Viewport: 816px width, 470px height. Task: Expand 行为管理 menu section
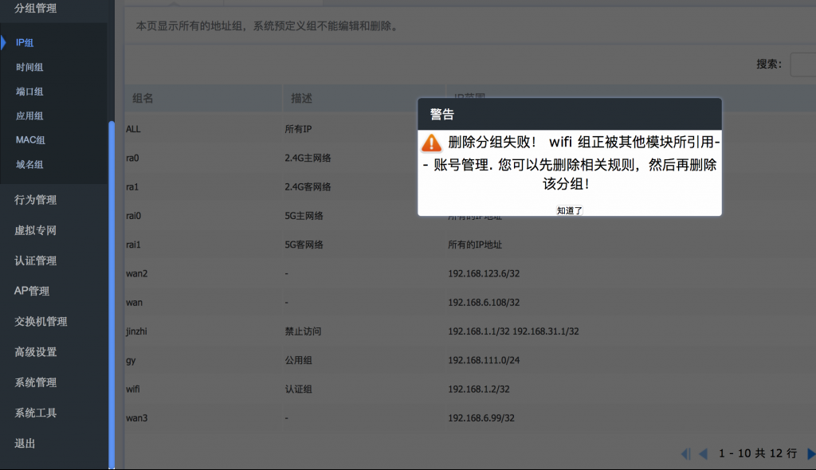click(x=35, y=200)
